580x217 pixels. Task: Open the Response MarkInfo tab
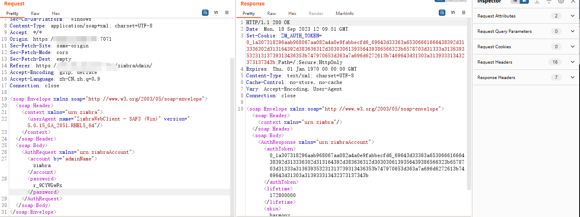345,13
